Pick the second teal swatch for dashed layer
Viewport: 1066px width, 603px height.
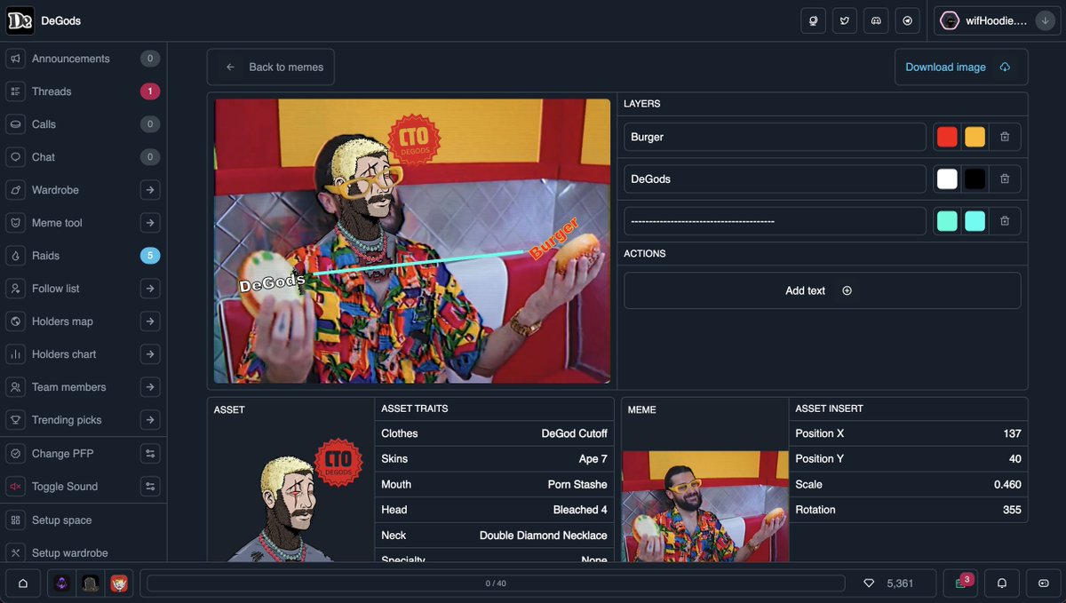975,220
